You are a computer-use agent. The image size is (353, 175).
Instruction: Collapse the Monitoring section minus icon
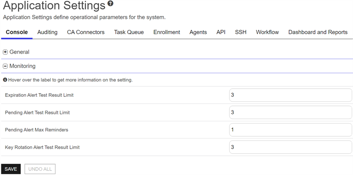coord(5,66)
